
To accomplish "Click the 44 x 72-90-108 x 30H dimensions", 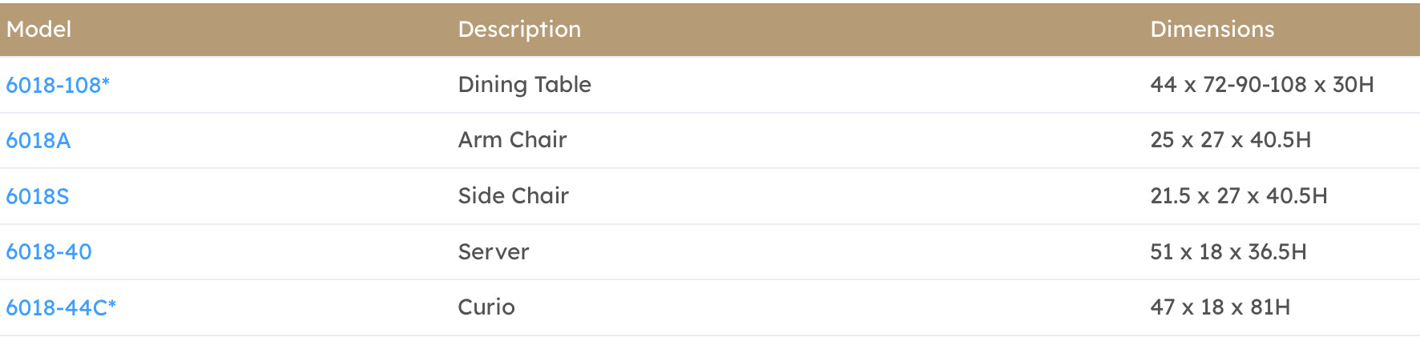I will 1261,85.
